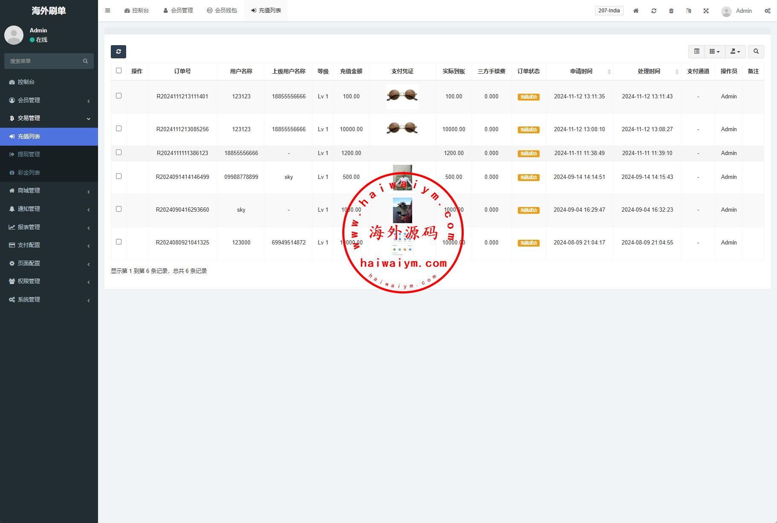The height and width of the screenshot is (523, 777).
Task: Open the export data dropdown
Action: [735, 52]
